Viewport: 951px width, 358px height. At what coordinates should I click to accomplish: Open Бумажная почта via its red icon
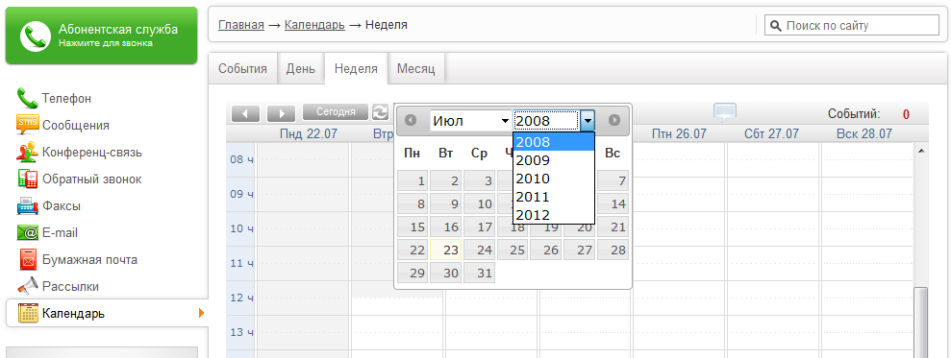point(27,259)
